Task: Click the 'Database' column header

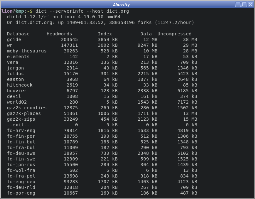Action: tap(18, 34)
